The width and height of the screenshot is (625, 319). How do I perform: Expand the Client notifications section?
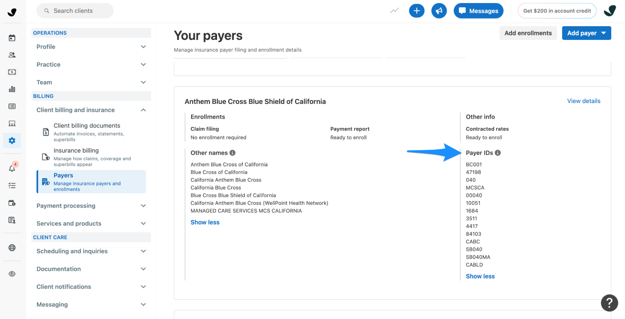tap(91, 287)
